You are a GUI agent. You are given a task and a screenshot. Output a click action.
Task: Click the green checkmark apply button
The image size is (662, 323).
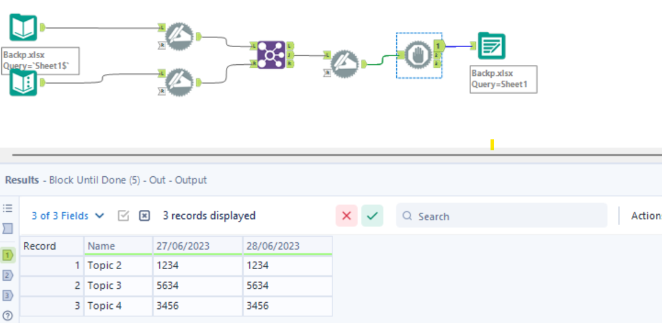372,216
